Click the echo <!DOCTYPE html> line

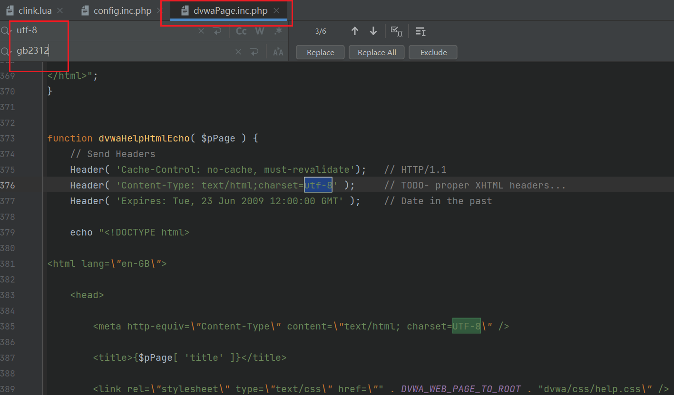[x=130, y=232]
